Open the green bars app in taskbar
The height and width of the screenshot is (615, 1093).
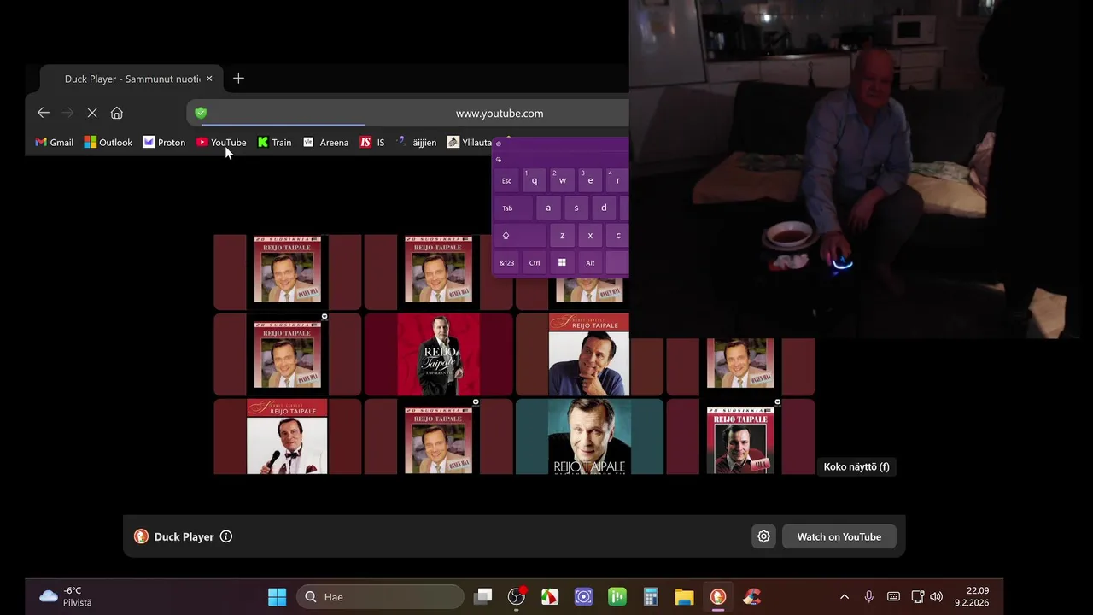[x=617, y=597]
